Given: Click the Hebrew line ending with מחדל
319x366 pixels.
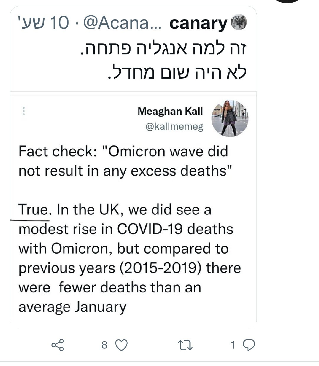Looking at the screenshot, I should coord(177,72).
